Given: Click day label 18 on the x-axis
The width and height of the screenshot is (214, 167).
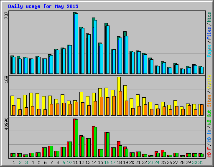Looking at the screenshot, I should [x=119, y=162].
